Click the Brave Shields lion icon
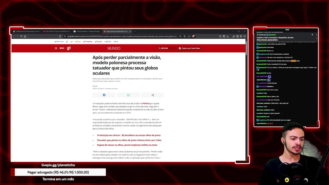Screen dimensions: 329x185 193,36
